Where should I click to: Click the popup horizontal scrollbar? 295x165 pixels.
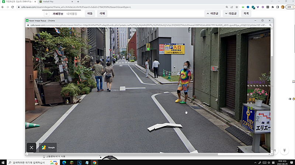(x=123, y=154)
